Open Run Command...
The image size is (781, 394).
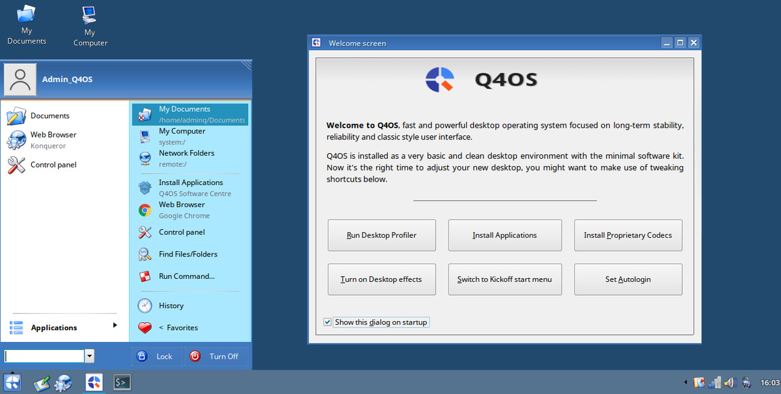[x=190, y=276]
